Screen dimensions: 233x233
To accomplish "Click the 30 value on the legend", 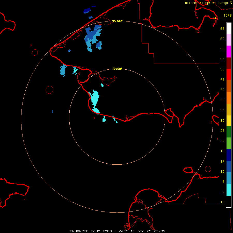I will pyautogui.click(x=222, y=120).
